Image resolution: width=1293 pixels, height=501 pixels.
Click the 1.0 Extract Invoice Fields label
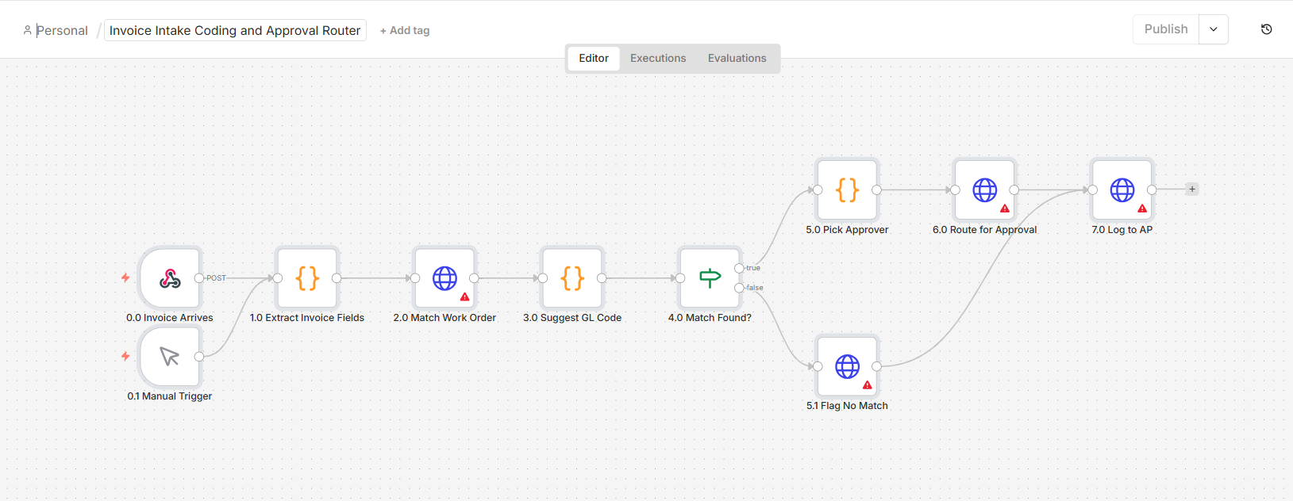click(x=307, y=318)
